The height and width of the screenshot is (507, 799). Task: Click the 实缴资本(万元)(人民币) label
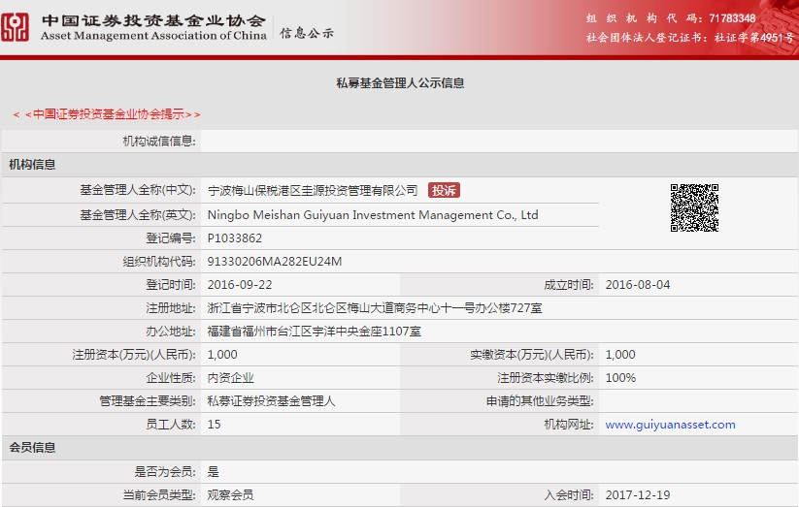pyautogui.click(x=532, y=355)
